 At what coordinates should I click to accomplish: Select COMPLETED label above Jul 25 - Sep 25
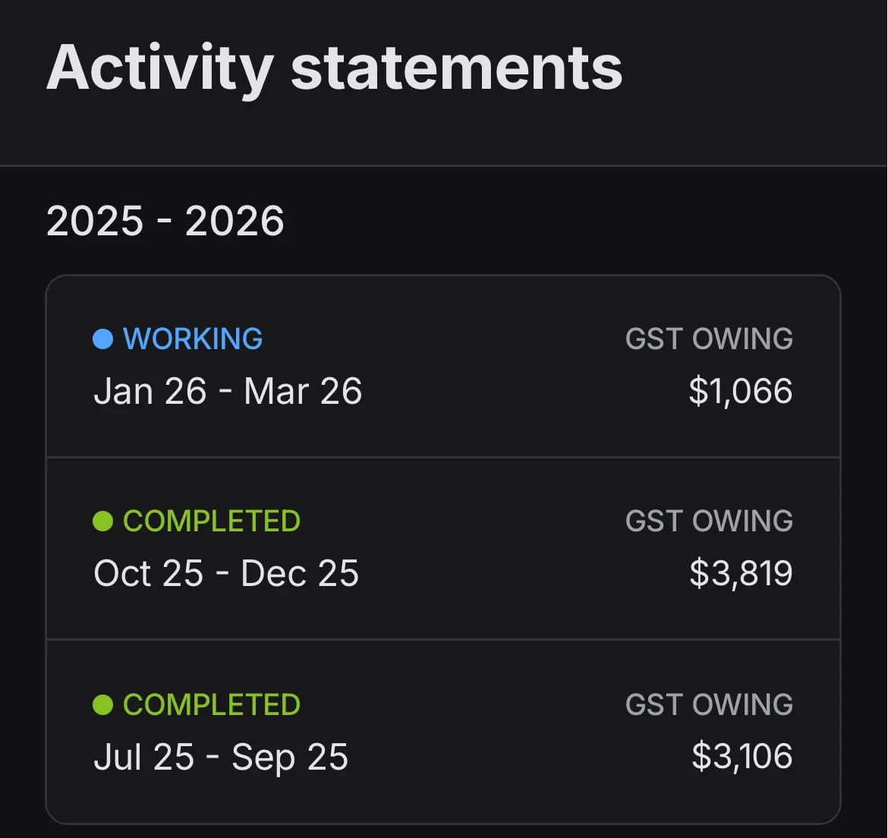[212, 705]
